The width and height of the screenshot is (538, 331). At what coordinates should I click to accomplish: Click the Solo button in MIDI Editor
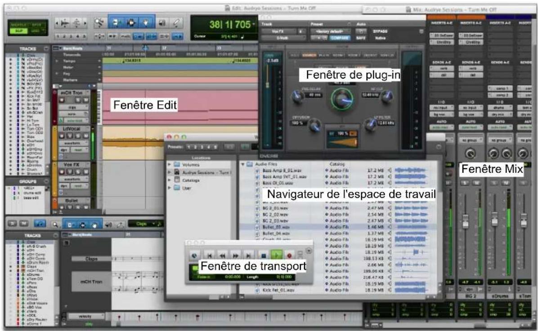(12, 224)
